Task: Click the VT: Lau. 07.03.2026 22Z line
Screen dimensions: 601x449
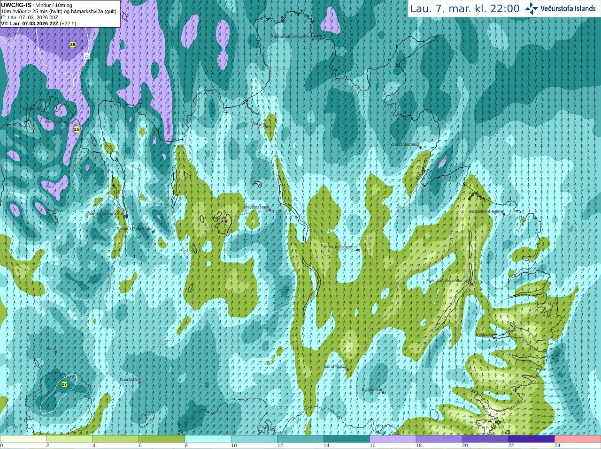Action: (x=39, y=23)
